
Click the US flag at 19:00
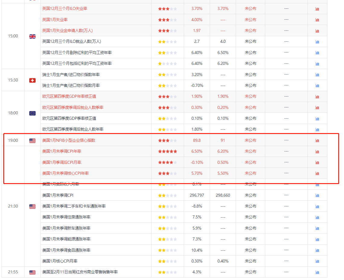coord(33,141)
